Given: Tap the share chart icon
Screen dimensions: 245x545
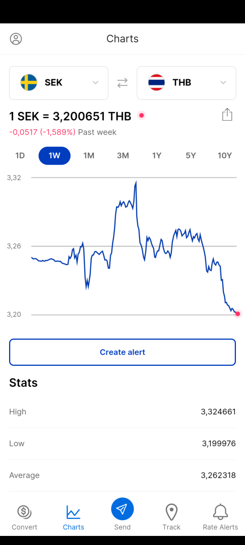Looking at the screenshot, I should pyautogui.click(x=227, y=115).
